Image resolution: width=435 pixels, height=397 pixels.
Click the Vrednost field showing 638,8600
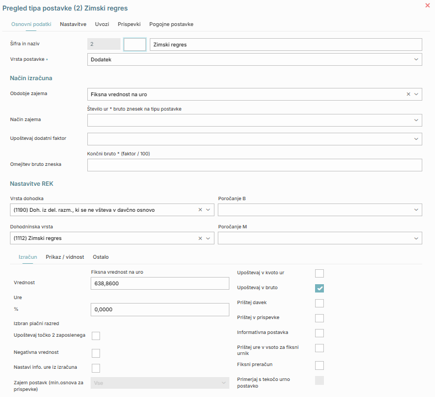click(159, 284)
